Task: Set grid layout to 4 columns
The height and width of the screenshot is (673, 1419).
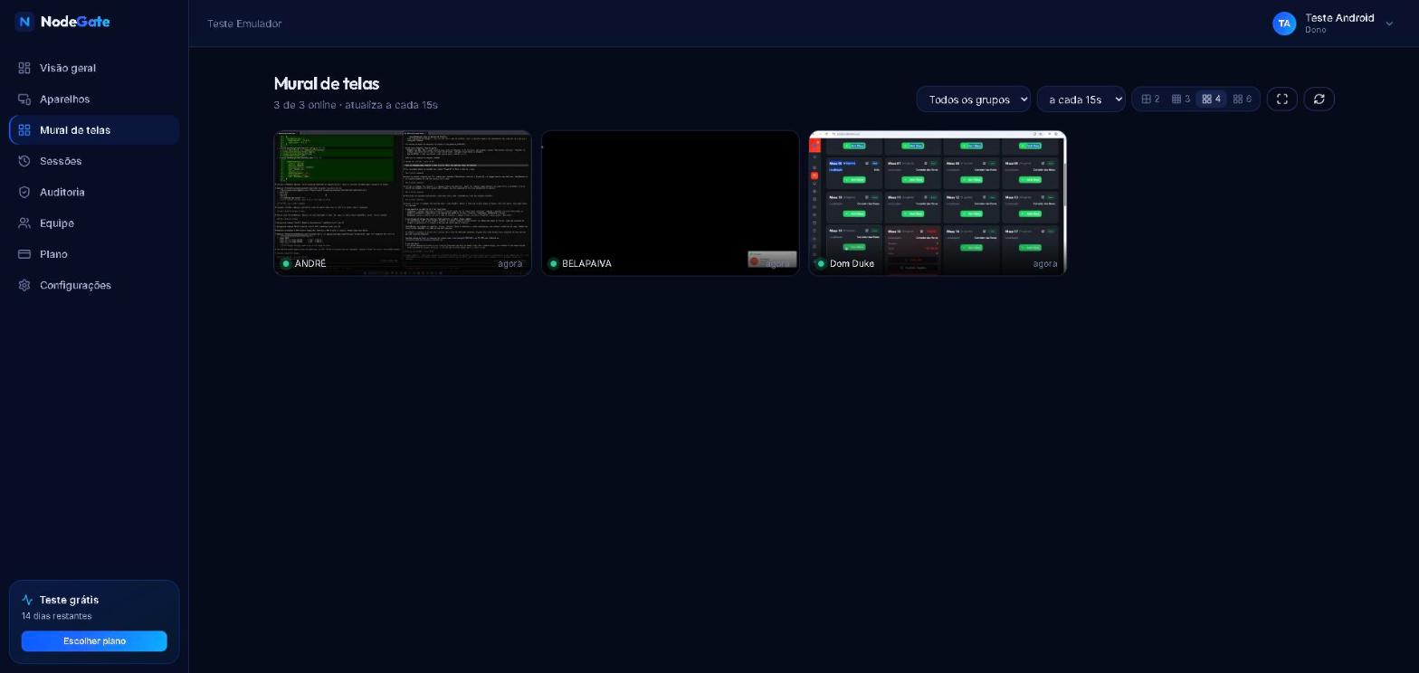Action: (x=1211, y=100)
